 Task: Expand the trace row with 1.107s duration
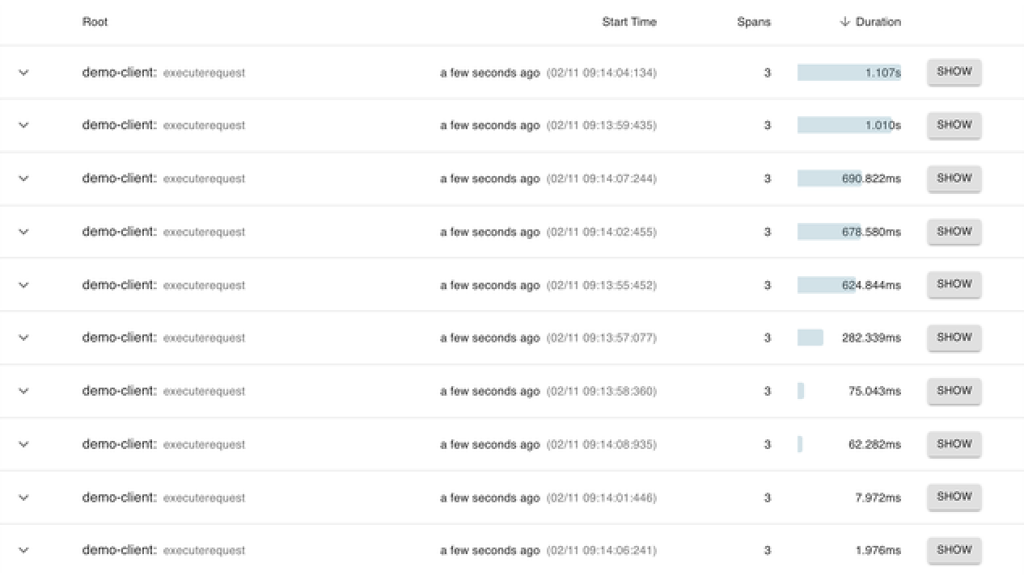click(x=23, y=73)
